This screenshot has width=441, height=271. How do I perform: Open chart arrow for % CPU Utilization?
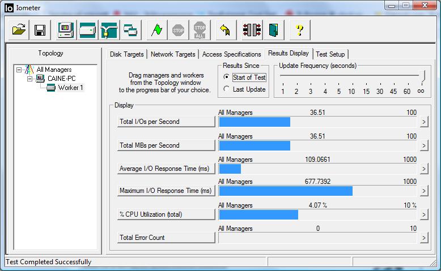(x=424, y=215)
